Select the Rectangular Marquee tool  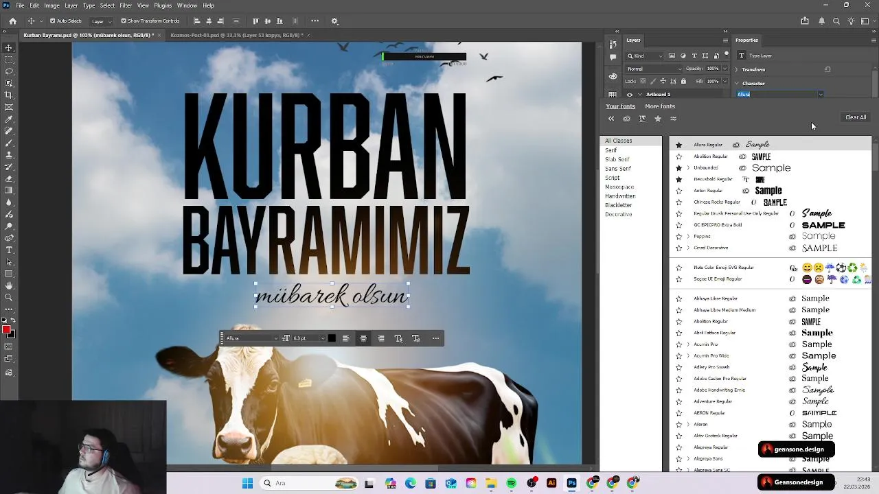click(x=9, y=60)
